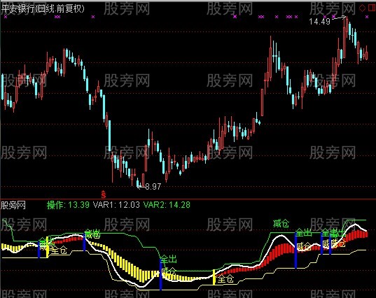Click the 操作: 13.39 indicator value
The width and height of the screenshot is (376, 298).
[68, 205]
